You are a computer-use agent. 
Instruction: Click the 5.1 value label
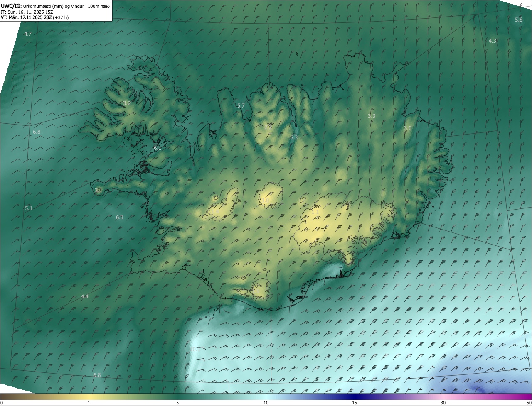(28, 208)
